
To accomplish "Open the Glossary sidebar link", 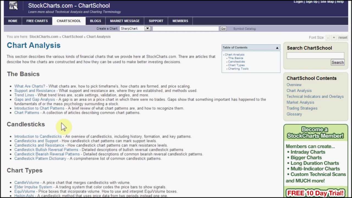I will point(294,114).
